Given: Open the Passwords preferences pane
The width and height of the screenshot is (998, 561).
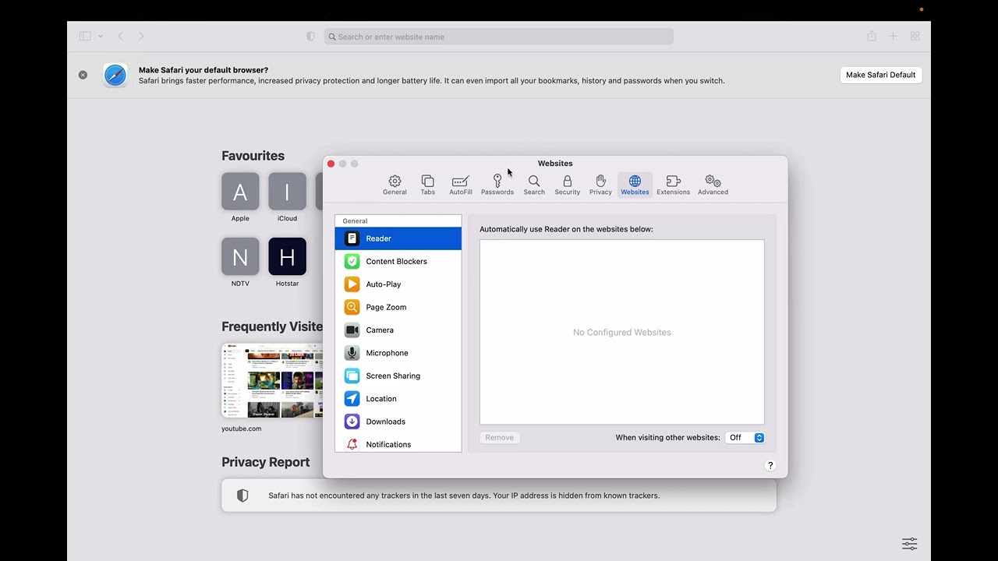Looking at the screenshot, I should pos(497,185).
